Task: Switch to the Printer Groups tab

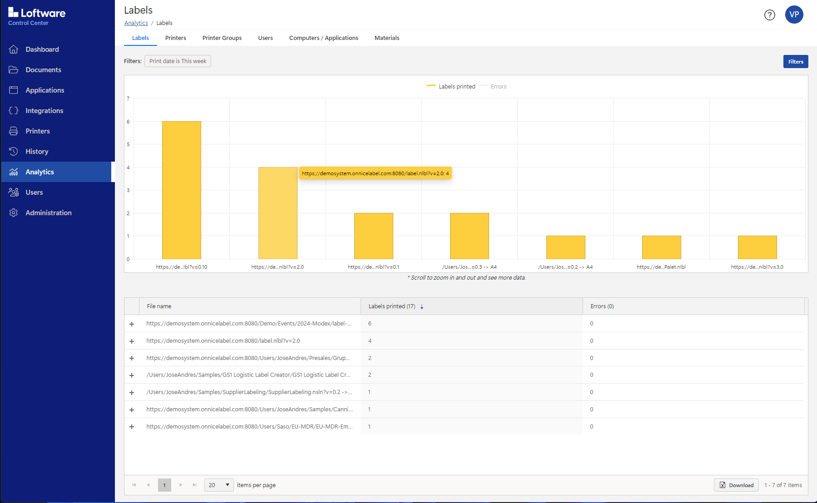Action: click(222, 38)
